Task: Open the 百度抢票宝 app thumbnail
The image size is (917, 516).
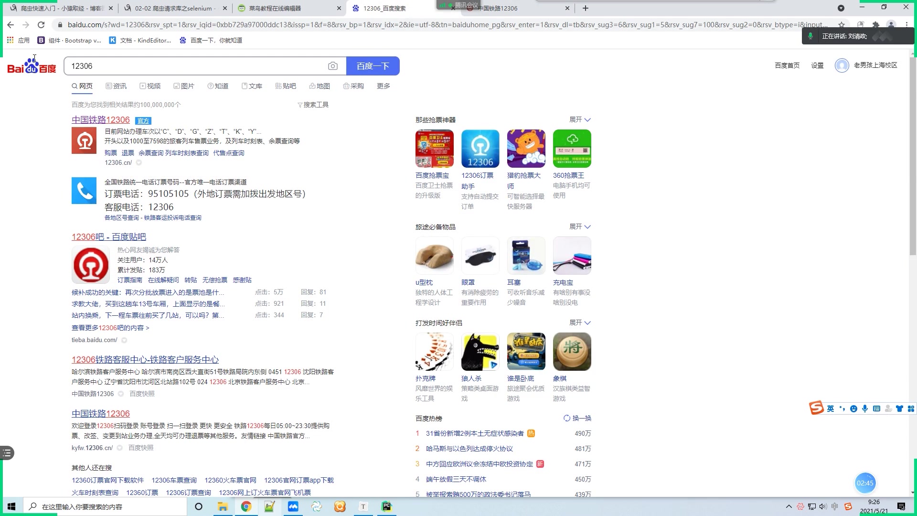Action: pos(435,149)
